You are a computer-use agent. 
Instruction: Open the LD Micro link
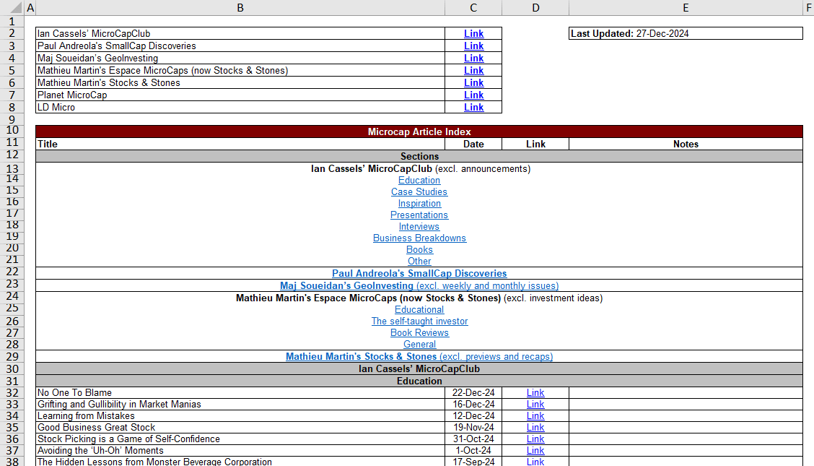click(473, 108)
